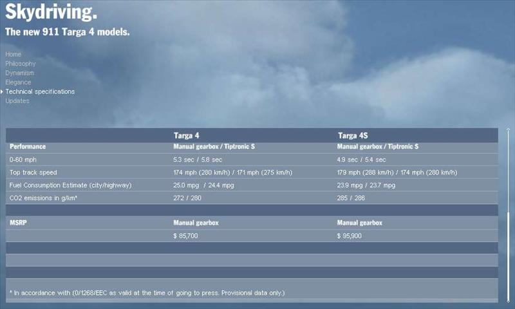Click the '4.9 sec / 5.4 sec' value
Screen dimensions: 515x309
coord(361,160)
